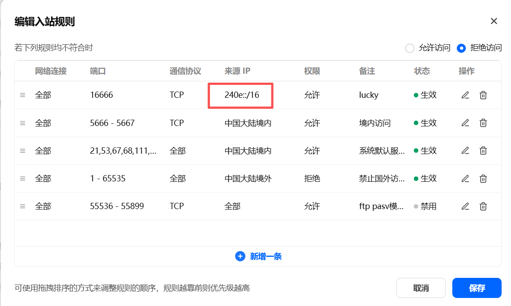
Task: Grab drag handle of port 16666 row
Action: tap(22, 95)
